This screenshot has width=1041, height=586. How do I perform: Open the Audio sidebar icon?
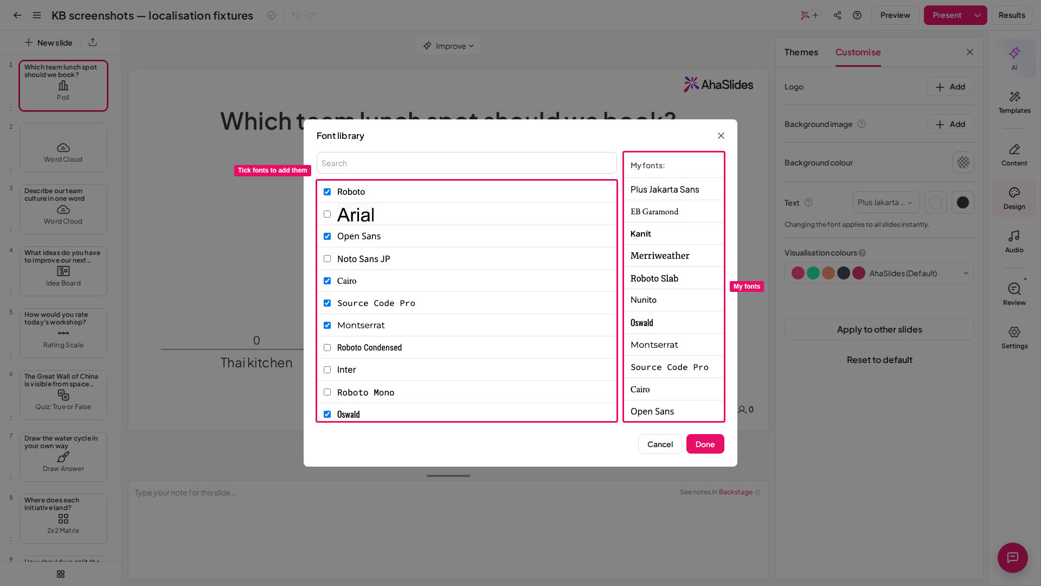tap(1014, 241)
